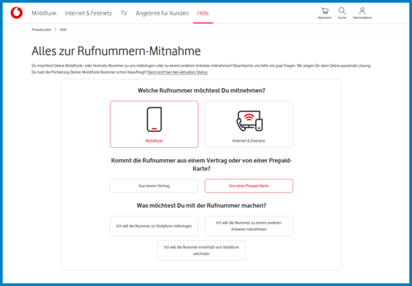Open the Internet & Festnetz navigation menu

click(x=89, y=13)
